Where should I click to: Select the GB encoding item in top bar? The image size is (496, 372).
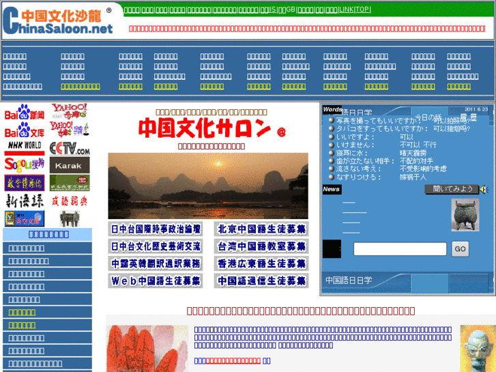pyautogui.click(x=291, y=10)
